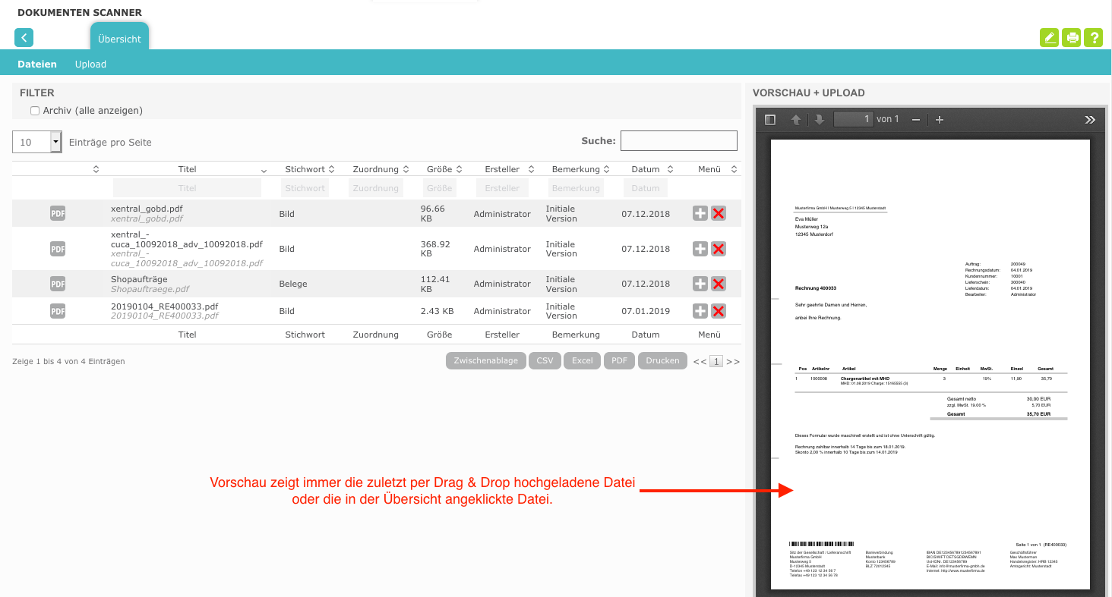The image size is (1112, 597).
Task: Click the Suche search field
Action: [678, 141]
